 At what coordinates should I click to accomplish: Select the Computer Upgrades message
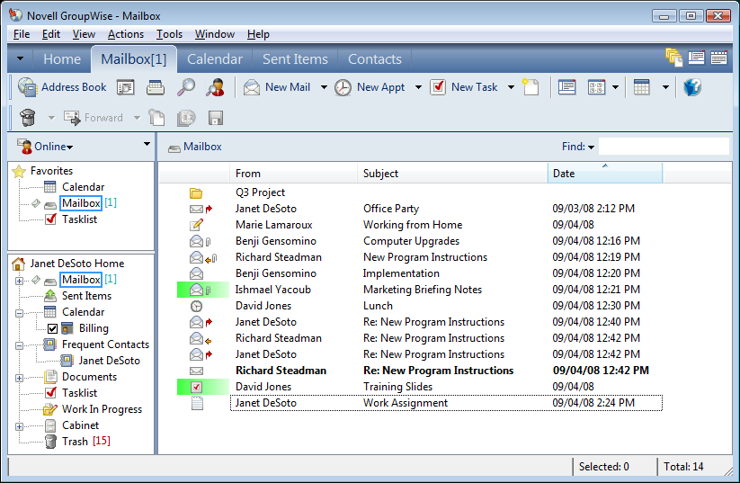pos(419,241)
